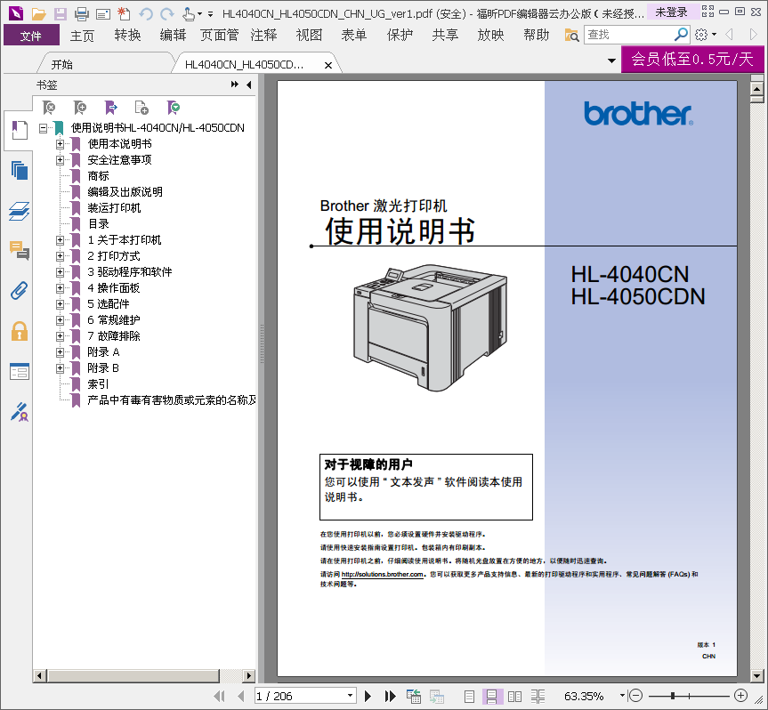
Task: Open the Security lock sidebar icon
Action: pyautogui.click(x=20, y=332)
